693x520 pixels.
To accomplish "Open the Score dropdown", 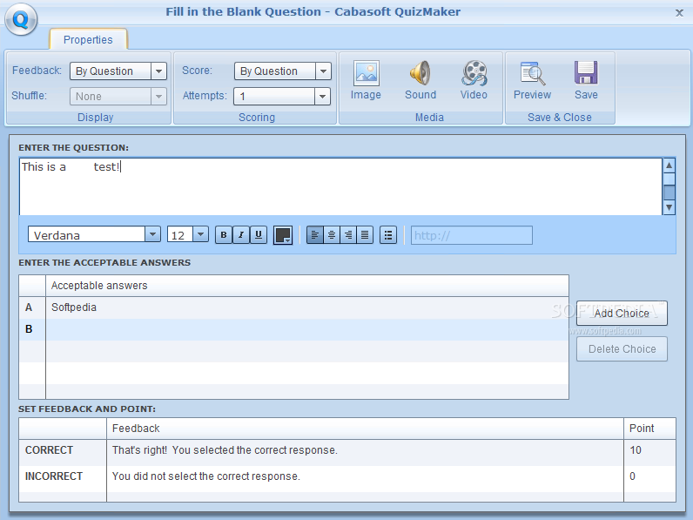I will pos(324,71).
